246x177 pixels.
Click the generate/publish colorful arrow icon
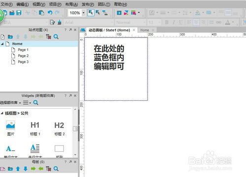[133, 13]
